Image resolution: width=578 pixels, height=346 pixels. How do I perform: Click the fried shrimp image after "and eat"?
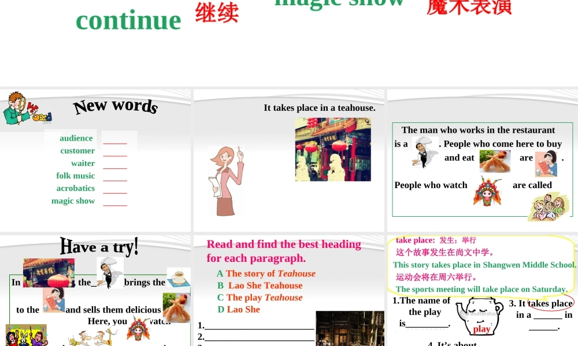tap(495, 161)
